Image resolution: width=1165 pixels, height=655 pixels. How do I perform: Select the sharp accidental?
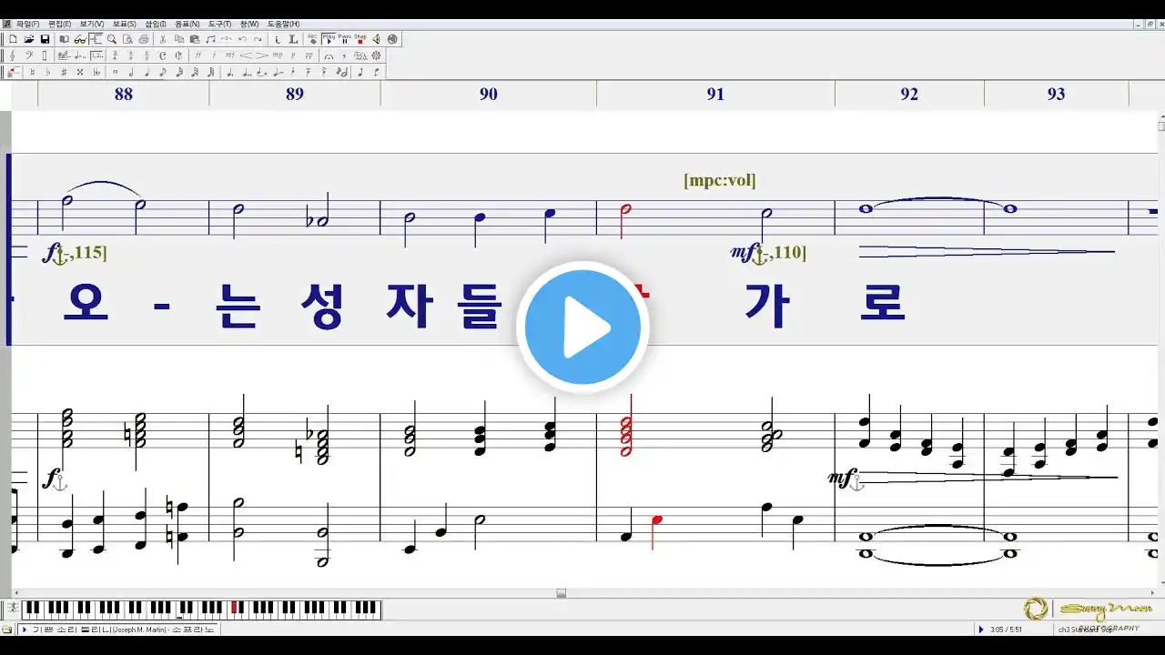tap(64, 72)
